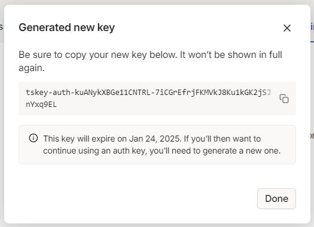Click the Jan 24, 2025 expiry date

(155, 139)
